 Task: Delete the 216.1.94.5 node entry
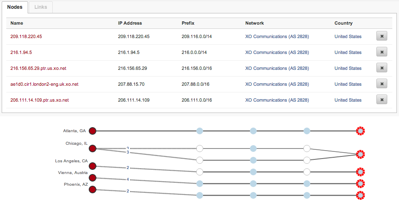[x=381, y=52]
